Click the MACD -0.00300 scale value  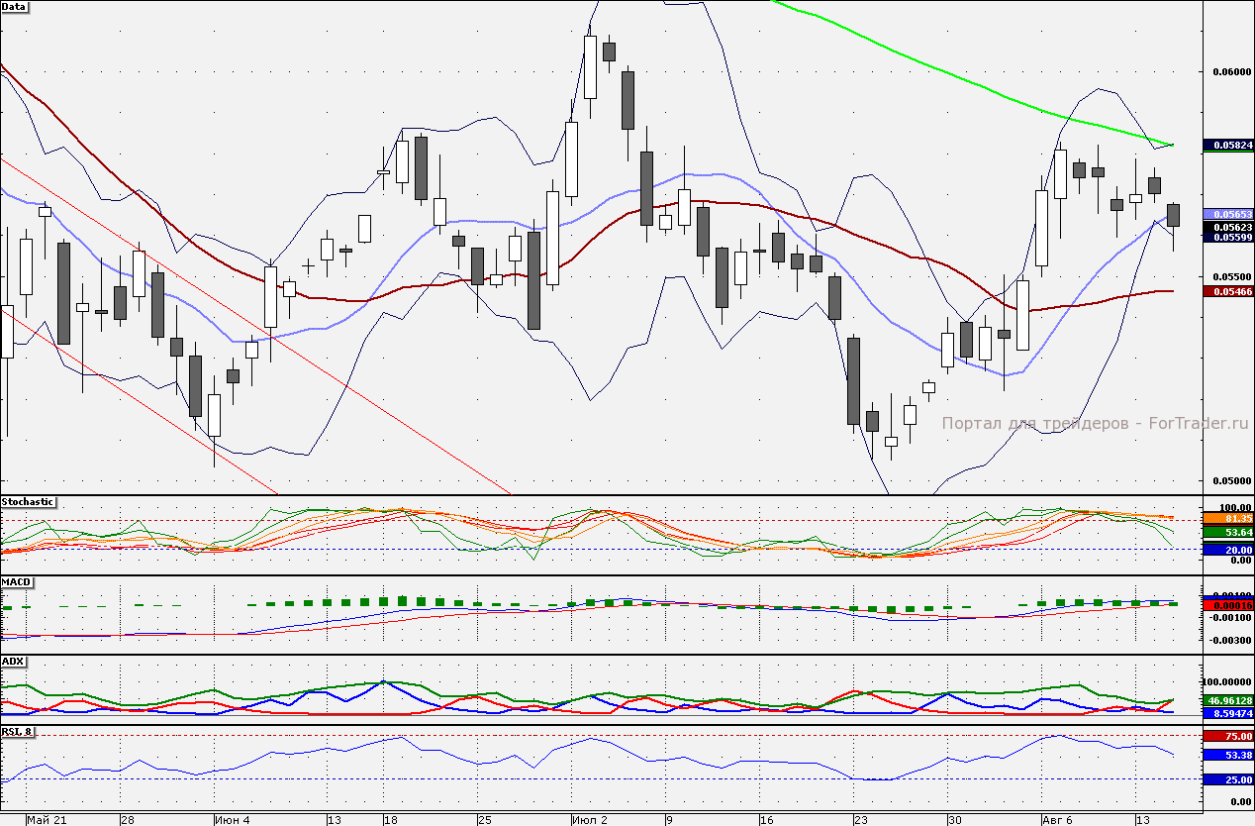pos(1230,640)
